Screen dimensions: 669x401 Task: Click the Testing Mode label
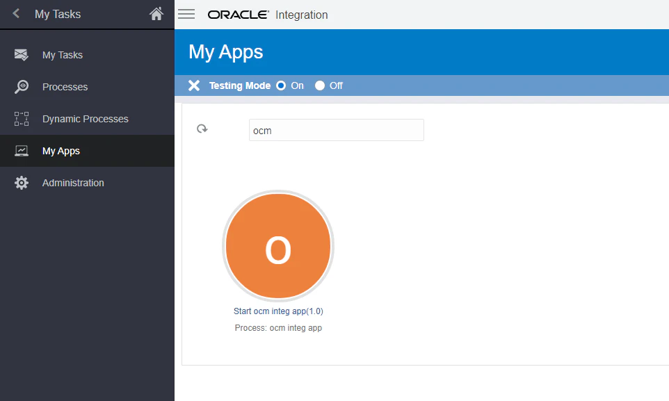coord(240,85)
